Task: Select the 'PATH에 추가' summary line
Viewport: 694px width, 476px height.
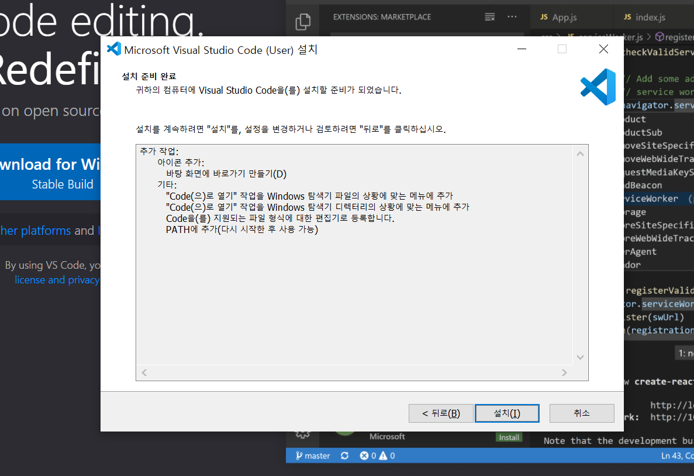Action: pos(241,229)
